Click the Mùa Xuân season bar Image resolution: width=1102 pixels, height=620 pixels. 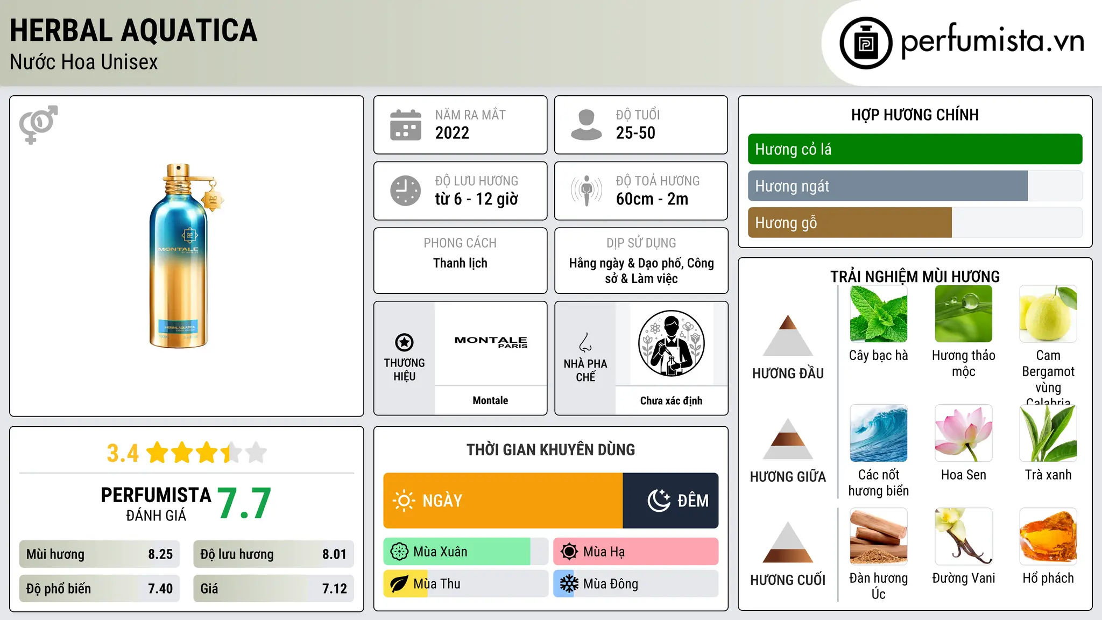coord(466,552)
